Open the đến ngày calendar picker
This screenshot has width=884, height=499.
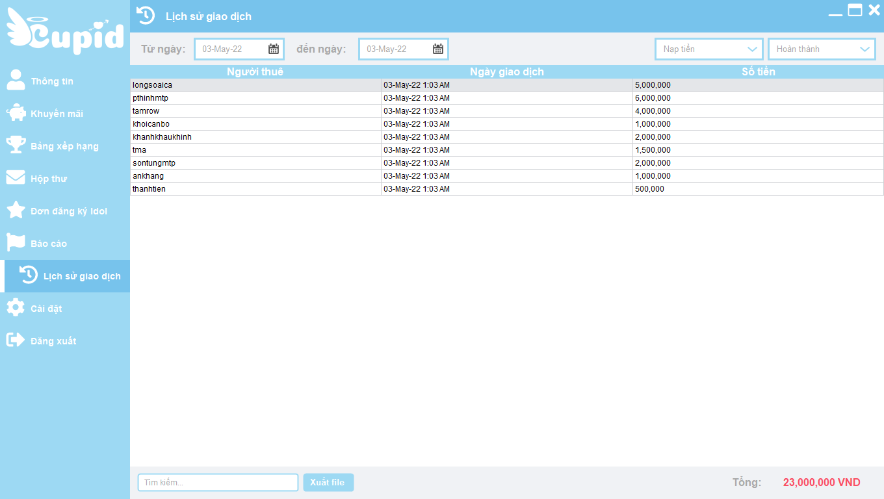coord(438,49)
